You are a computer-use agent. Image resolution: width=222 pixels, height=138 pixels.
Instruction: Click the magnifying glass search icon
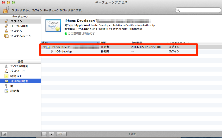(178, 10)
